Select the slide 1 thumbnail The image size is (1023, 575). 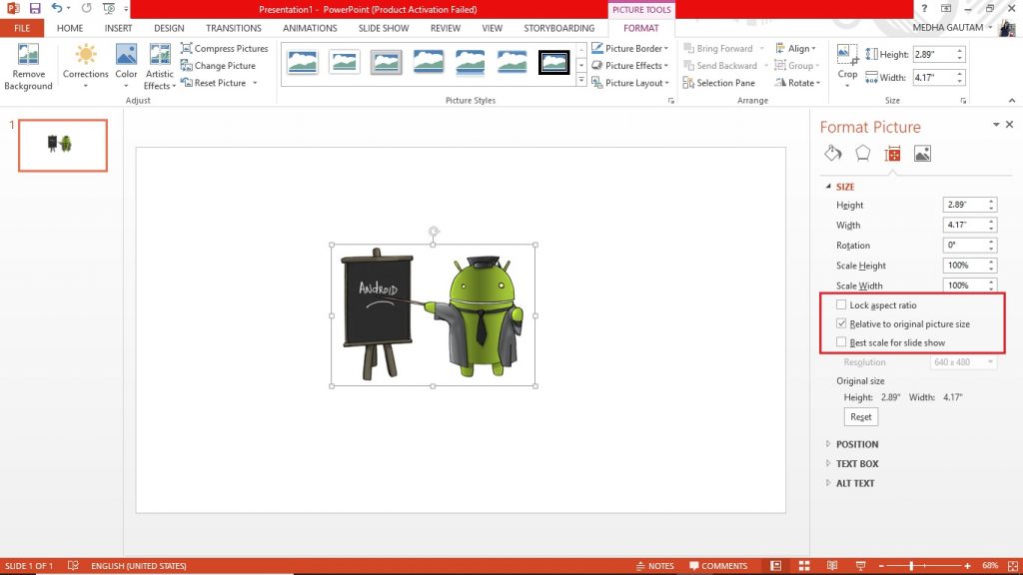tap(62, 145)
